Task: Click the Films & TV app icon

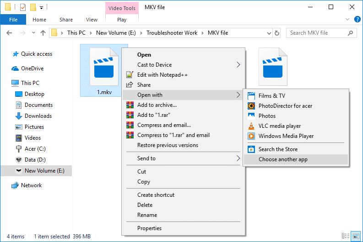Action: click(251, 96)
